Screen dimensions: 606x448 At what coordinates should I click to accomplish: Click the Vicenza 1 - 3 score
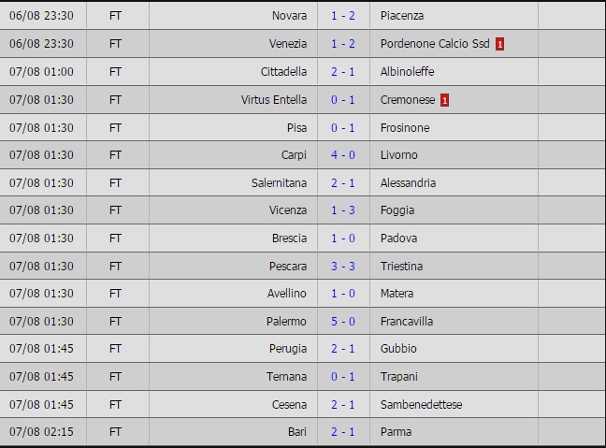[344, 210]
